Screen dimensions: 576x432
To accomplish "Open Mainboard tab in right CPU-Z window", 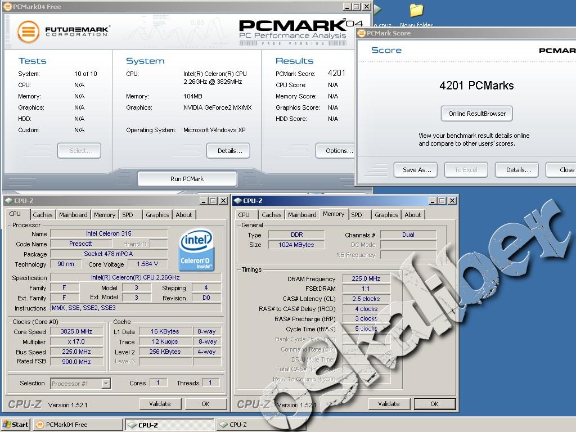I will [302, 215].
